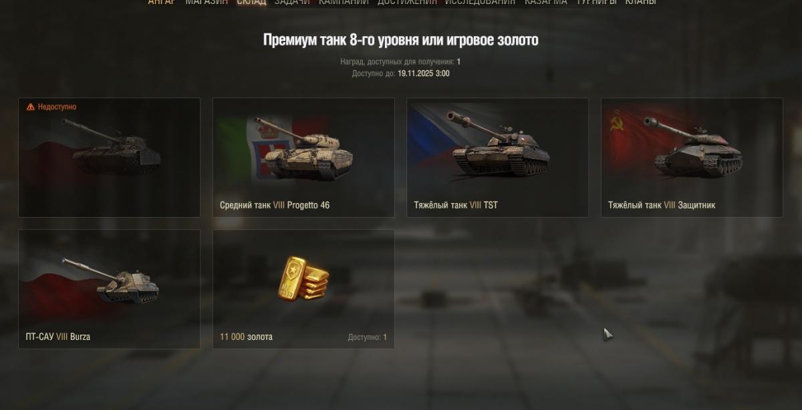Go to the КЛАНЫ tab
Screen dimensions: 802x410
click(640, 3)
